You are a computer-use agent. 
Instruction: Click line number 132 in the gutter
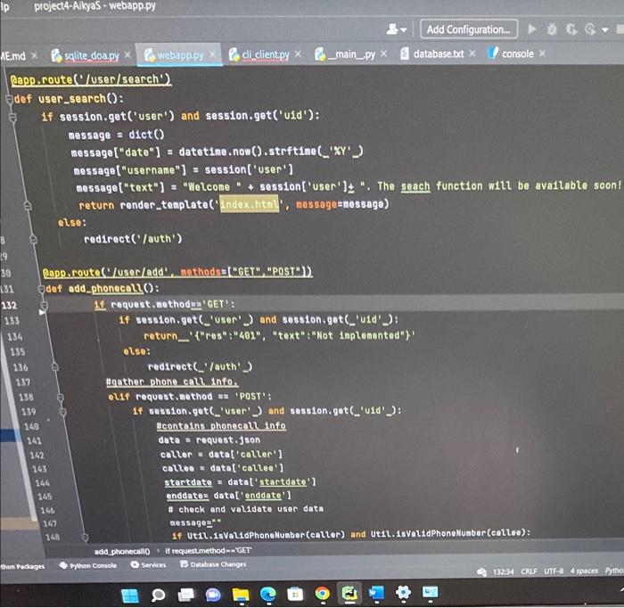click(9, 306)
